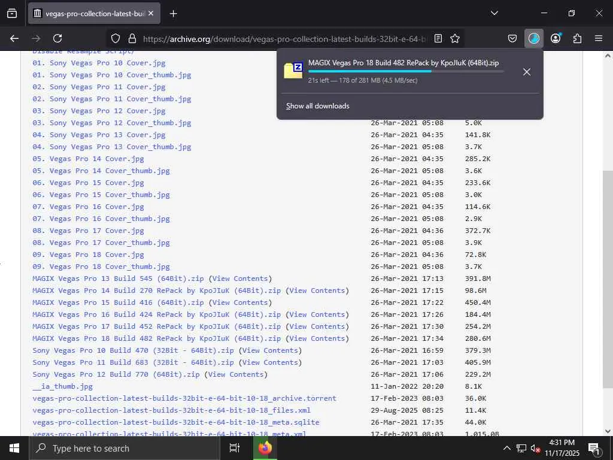Open Save to Pocket icon
This screenshot has width=613, height=460.
point(512,38)
